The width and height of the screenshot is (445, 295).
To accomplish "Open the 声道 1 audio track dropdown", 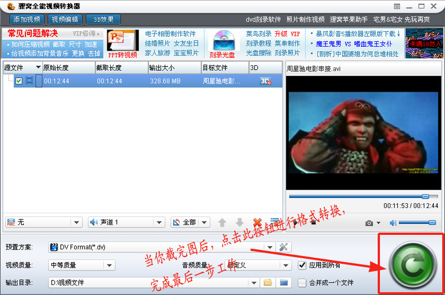I will tap(126, 222).
